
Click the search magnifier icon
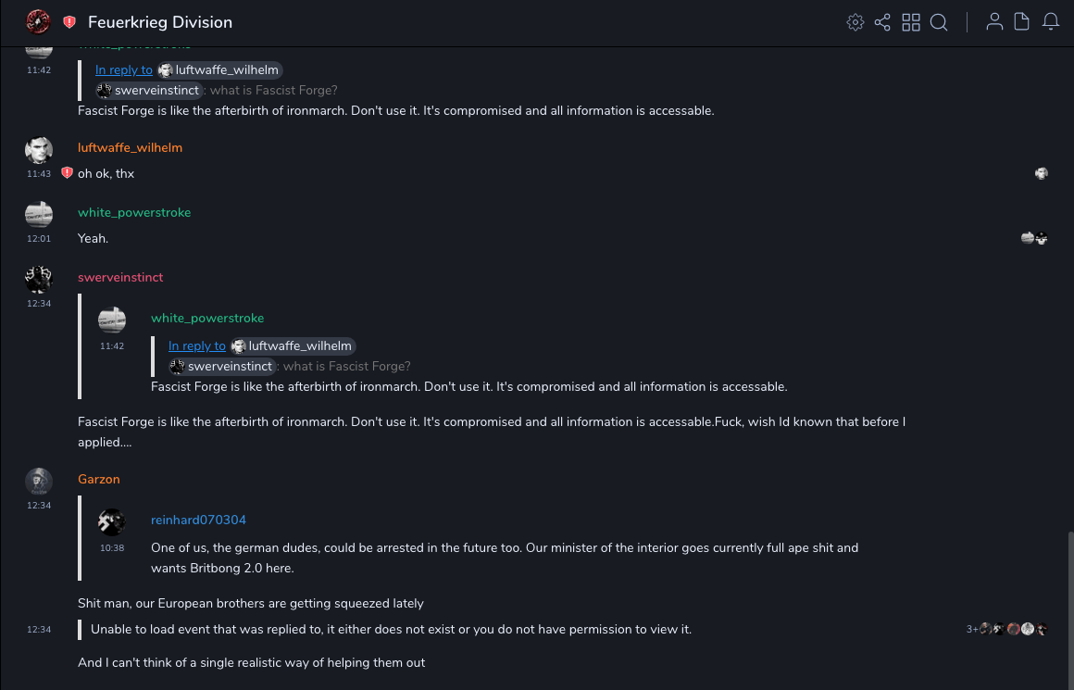tap(939, 22)
